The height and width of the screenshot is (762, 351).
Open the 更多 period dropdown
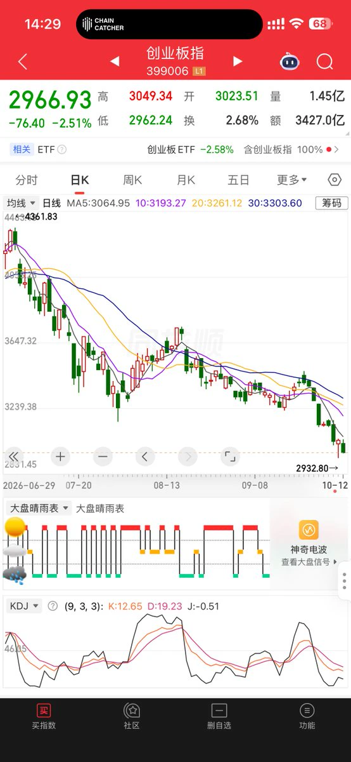point(292,180)
